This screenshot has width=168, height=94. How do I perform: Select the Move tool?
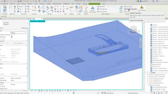39,11
